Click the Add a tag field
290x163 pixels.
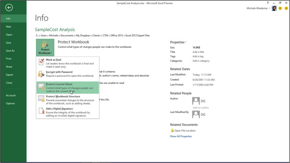[x=198, y=56]
